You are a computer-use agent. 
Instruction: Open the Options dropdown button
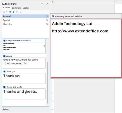coord(7,109)
